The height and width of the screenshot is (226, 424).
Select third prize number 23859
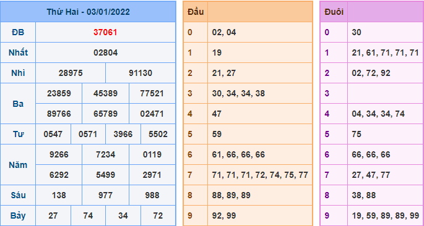tap(59, 93)
